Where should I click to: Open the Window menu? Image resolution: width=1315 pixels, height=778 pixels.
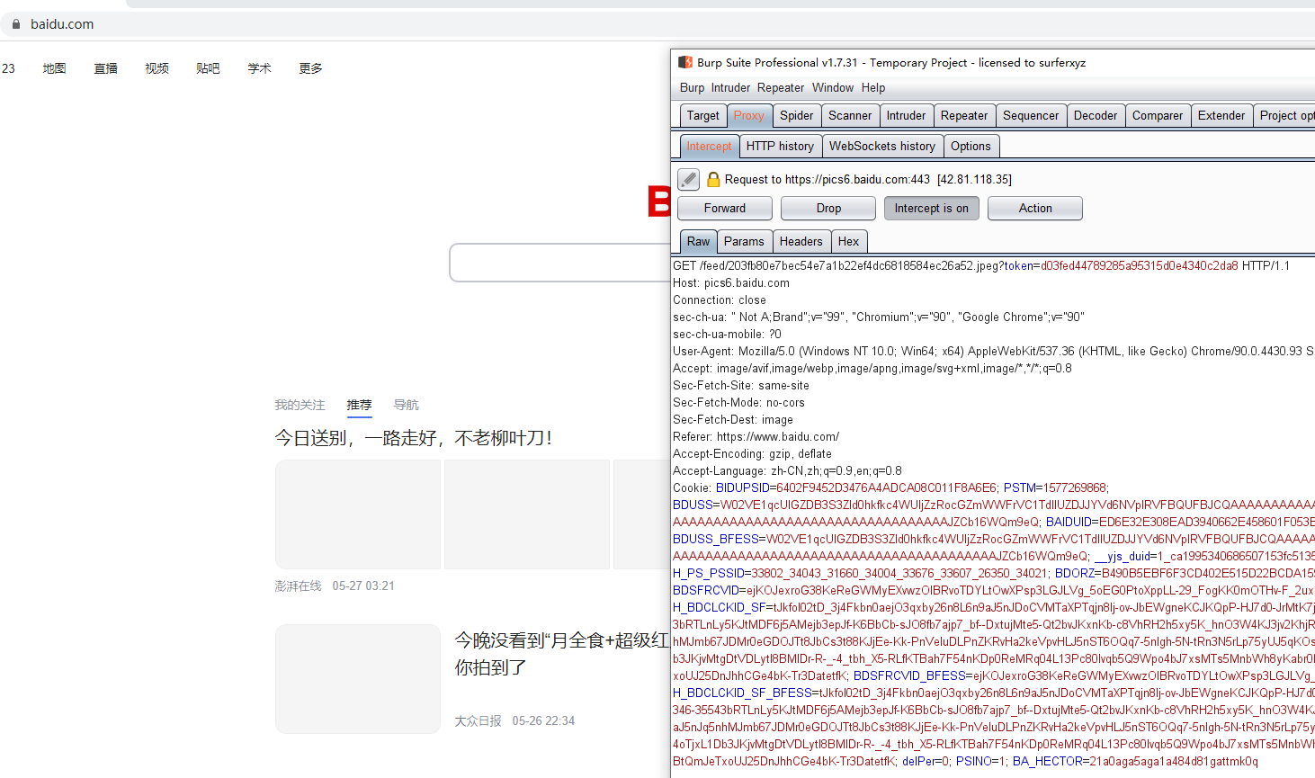coord(832,88)
